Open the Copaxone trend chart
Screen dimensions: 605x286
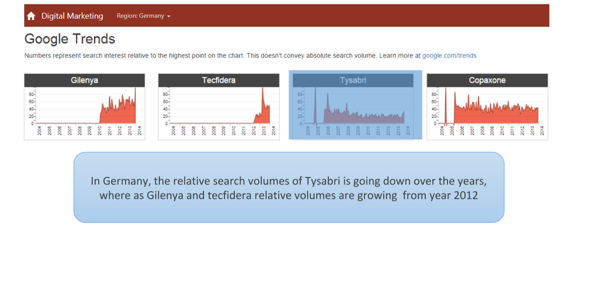click(x=487, y=113)
